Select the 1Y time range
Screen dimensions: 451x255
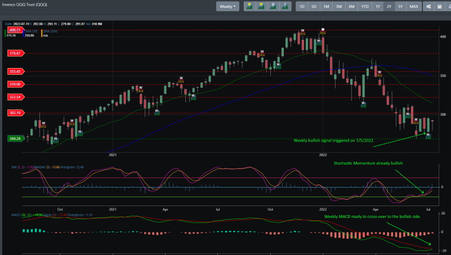click(378, 6)
